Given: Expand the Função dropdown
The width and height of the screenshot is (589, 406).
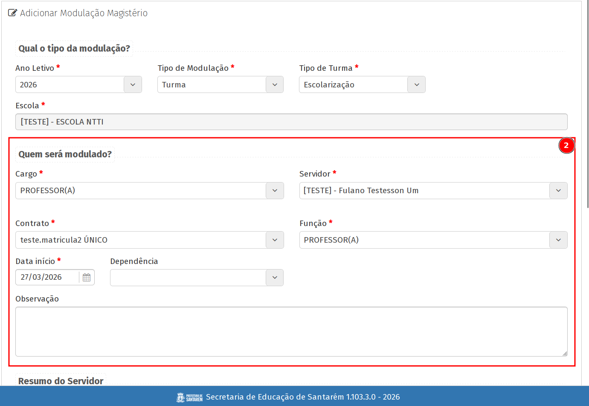Looking at the screenshot, I should (x=558, y=240).
